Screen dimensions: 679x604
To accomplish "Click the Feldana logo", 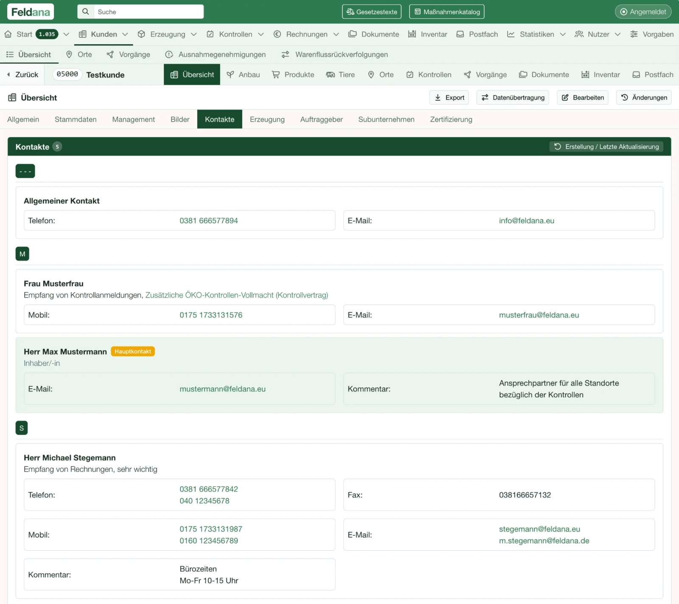I will click(x=31, y=12).
